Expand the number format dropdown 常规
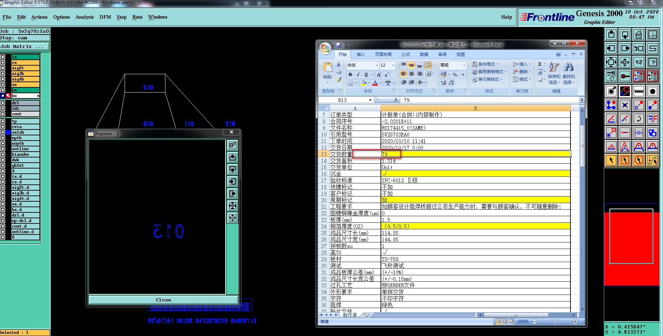 coord(464,65)
